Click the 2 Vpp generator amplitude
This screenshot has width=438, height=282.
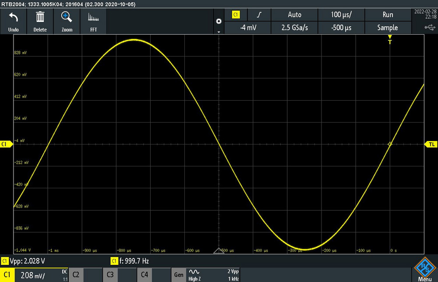(233, 271)
